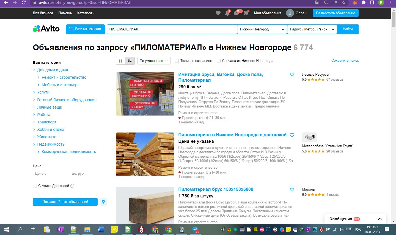Select 'Коммерческая недвижимость' subcategory
The image size is (396, 235).
(x=69, y=152)
